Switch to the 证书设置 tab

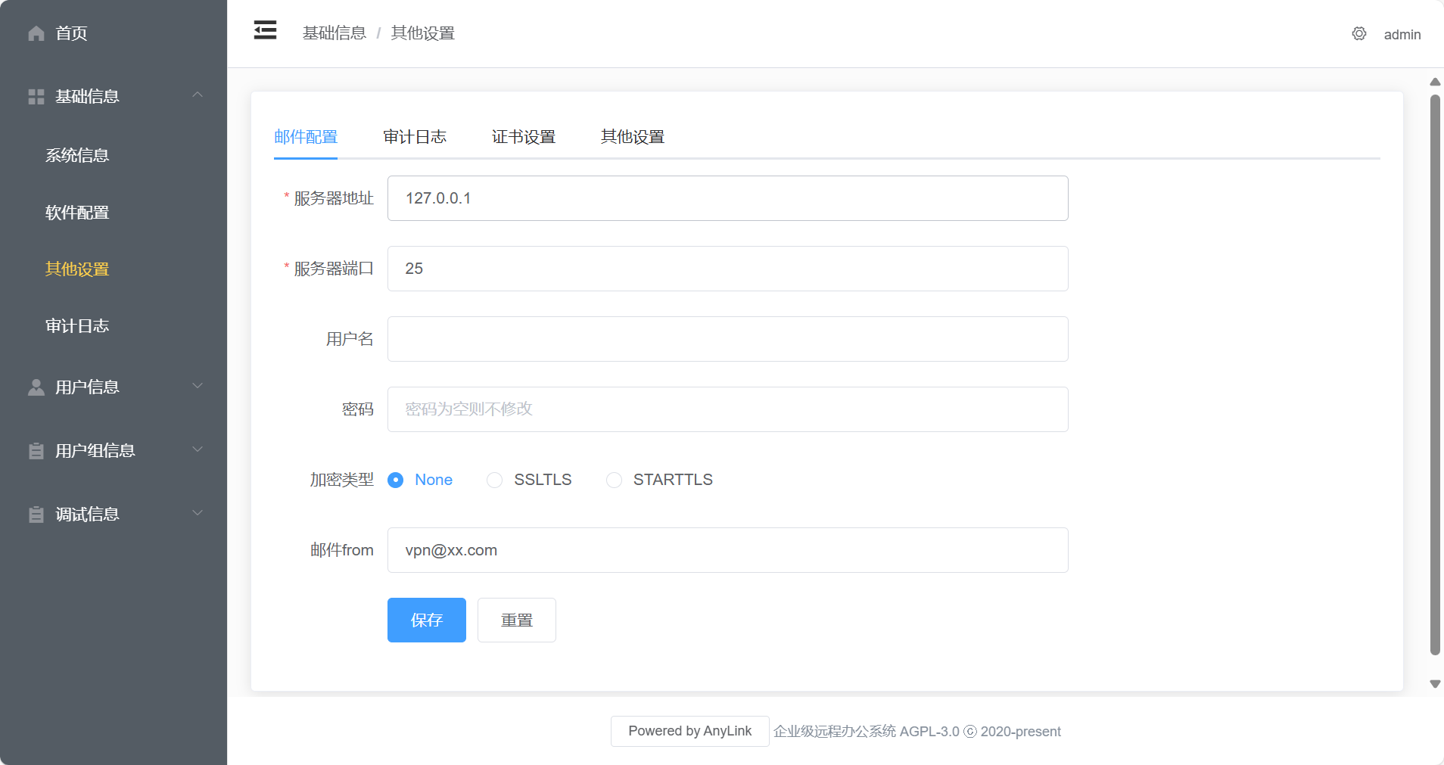(524, 137)
